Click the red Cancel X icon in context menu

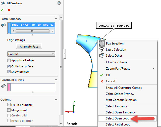pos(102,81)
